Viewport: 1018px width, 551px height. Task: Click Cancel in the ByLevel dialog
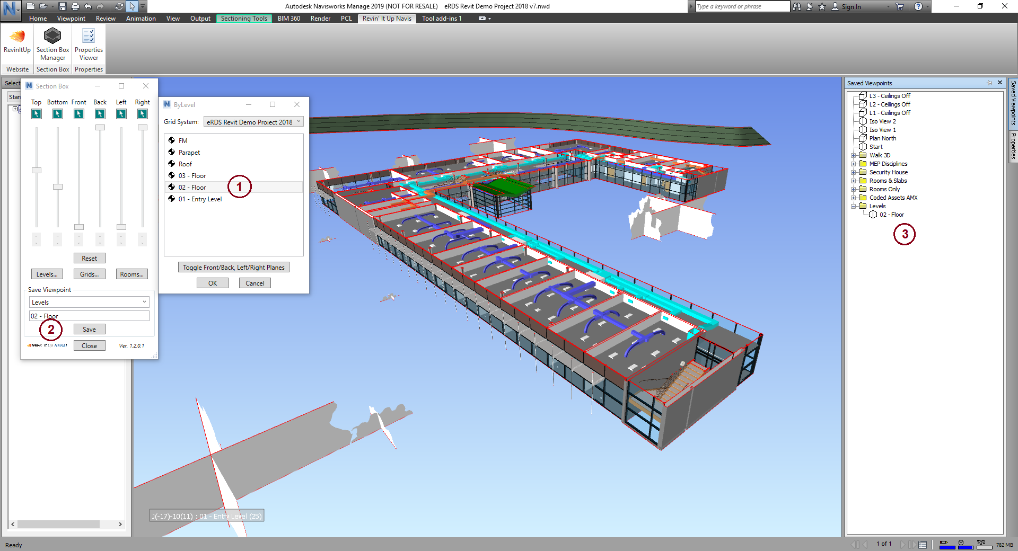[x=255, y=283]
